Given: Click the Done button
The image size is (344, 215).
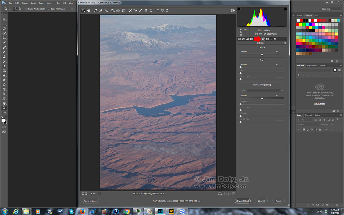Looking at the screenshot, I should [278, 201].
